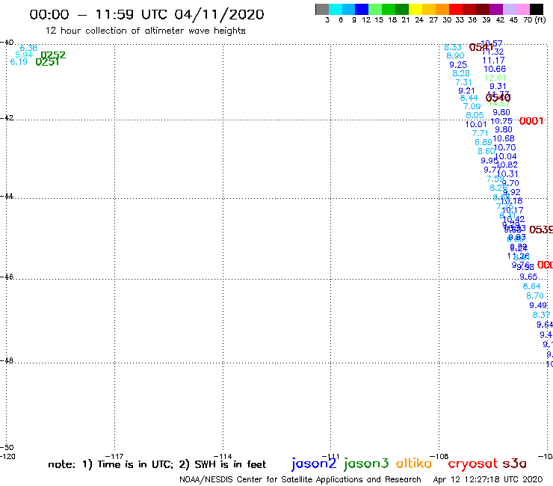
Task: Click the timestamp 'Apr 12 12:27:18 UTC 2020'
Action: coord(488,479)
